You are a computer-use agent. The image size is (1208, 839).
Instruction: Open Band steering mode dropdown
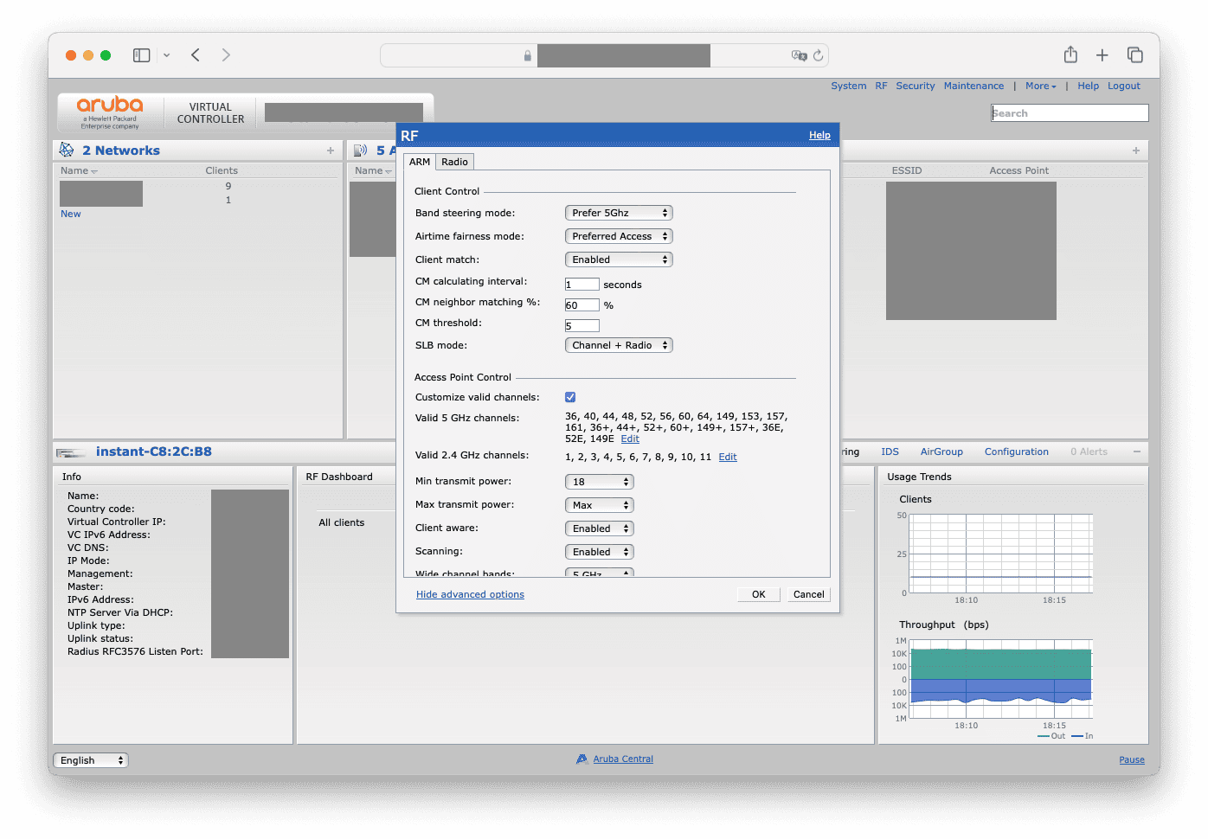pos(618,213)
